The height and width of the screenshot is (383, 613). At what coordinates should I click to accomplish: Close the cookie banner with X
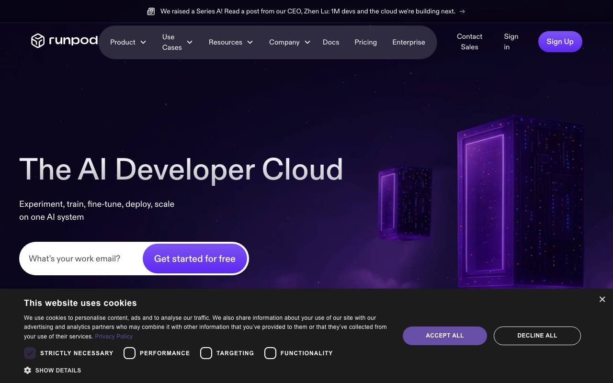click(602, 299)
